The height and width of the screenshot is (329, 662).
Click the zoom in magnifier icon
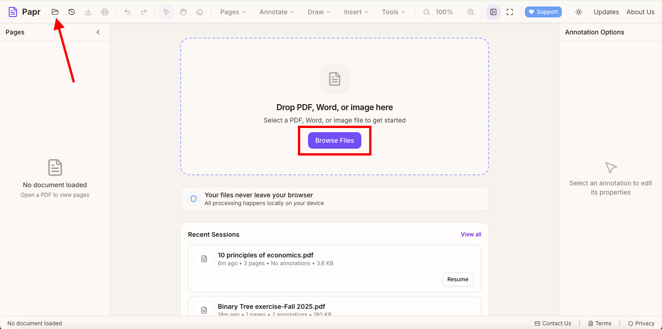(x=470, y=12)
